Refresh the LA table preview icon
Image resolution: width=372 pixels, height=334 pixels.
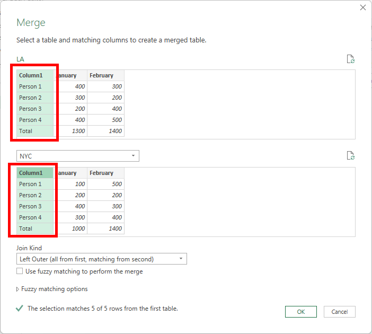tap(350, 59)
